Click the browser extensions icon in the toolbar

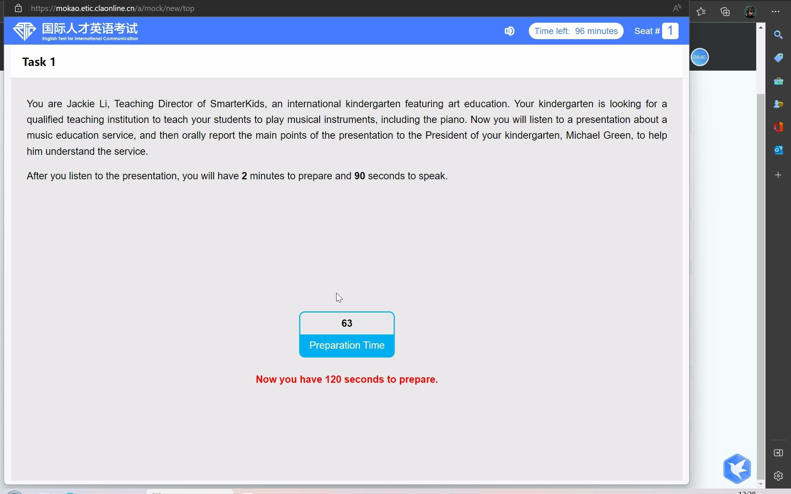(x=726, y=10)
